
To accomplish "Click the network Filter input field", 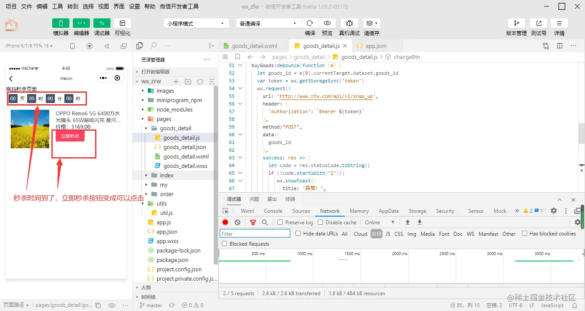I will click(255, 234).
